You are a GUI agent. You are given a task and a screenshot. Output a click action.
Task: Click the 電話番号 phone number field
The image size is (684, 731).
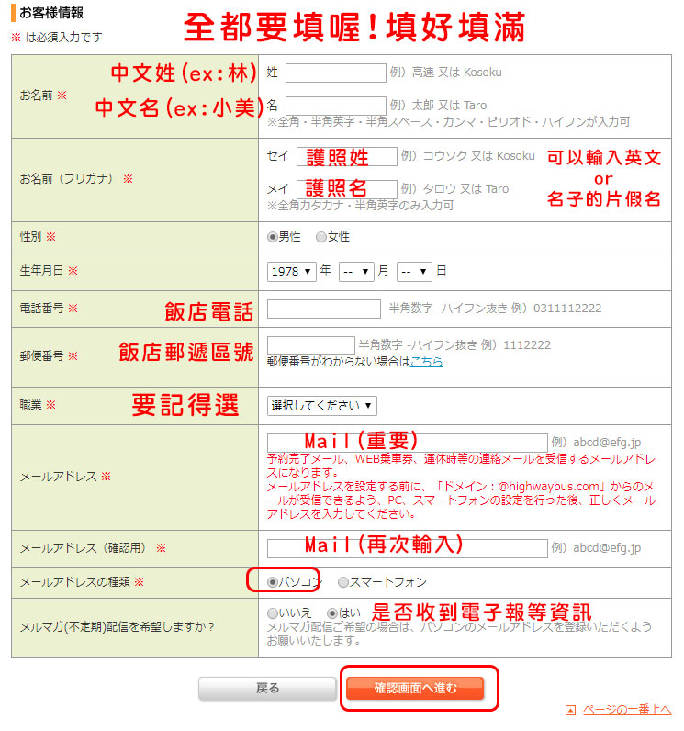[324, 309]
